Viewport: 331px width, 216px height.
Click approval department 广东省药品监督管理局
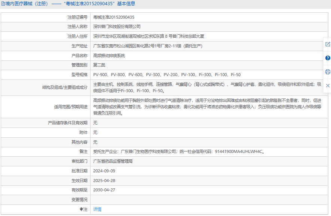coord(113,162)
